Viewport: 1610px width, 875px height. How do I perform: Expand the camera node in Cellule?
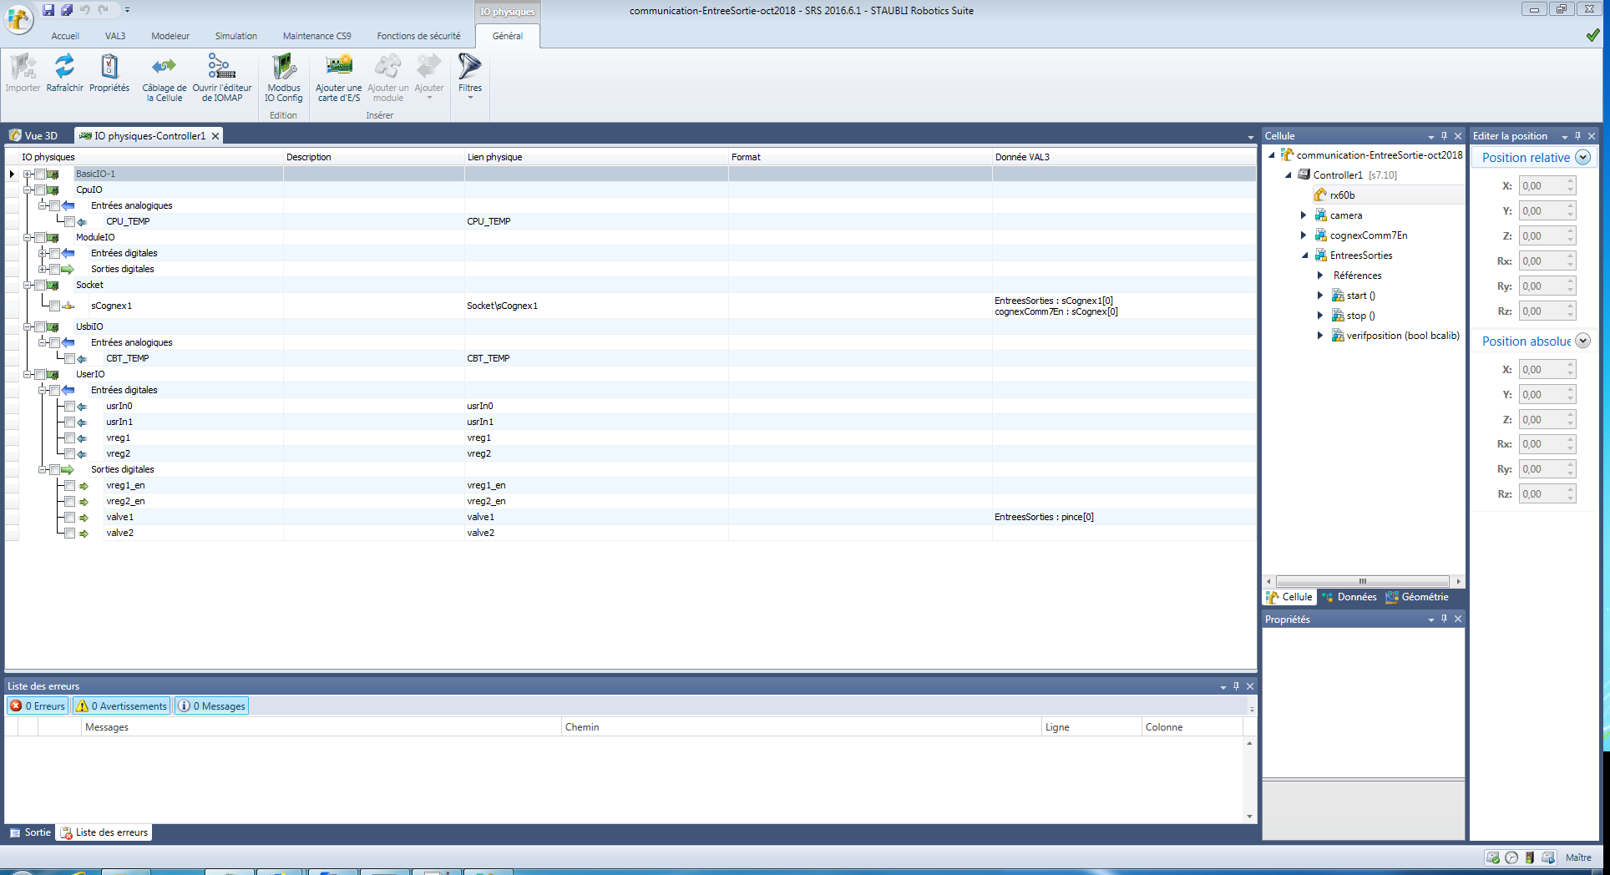click(1303, 215)
